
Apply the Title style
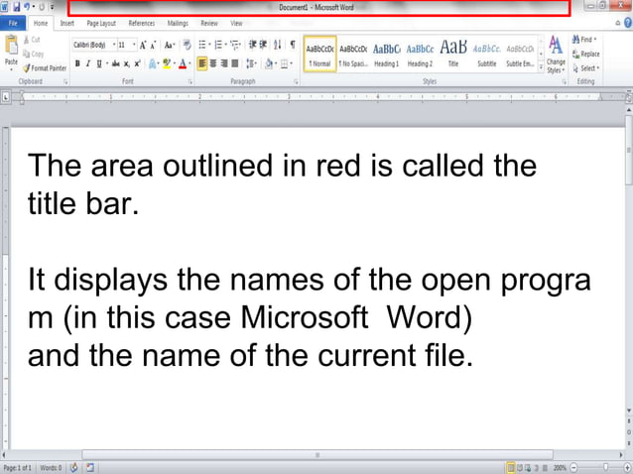coord(453,55)
